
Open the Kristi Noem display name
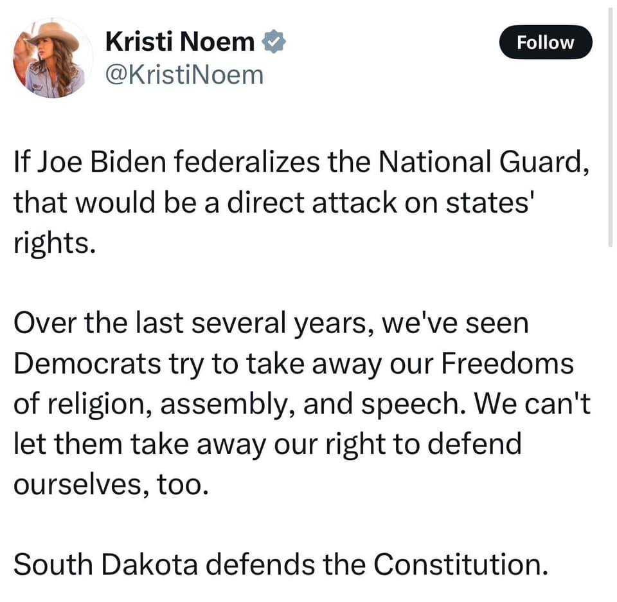(179, 42)
